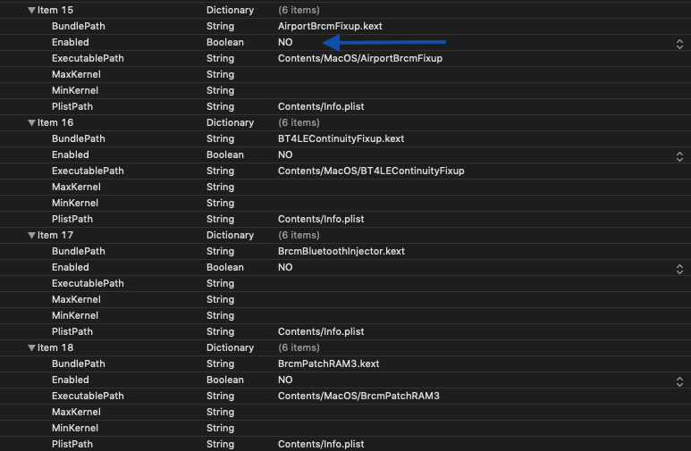Open Enabled value stepper for BrcmBluetoothInjector
This screenshot has height=451, width=691.
[x=679, y=268]
